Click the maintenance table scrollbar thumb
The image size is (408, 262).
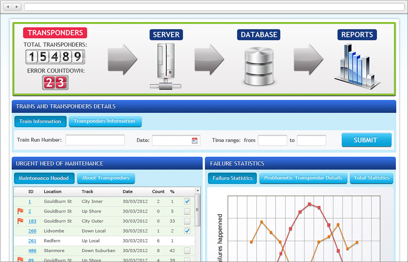[198, 210]
